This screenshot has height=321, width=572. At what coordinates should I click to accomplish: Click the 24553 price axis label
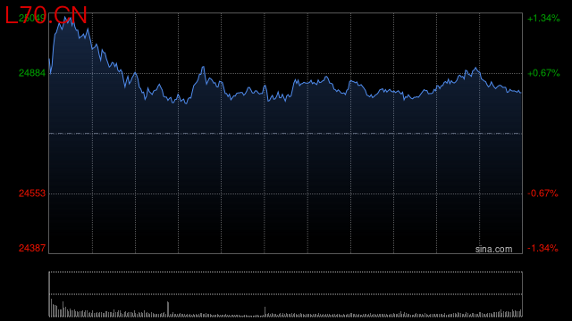pos(32,193)
